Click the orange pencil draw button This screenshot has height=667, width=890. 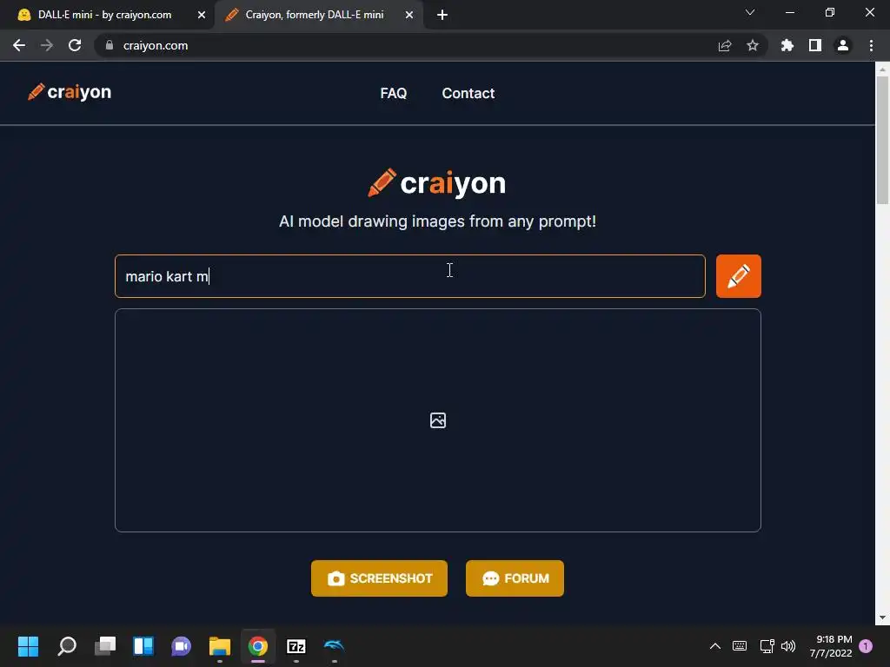(738, 276)
